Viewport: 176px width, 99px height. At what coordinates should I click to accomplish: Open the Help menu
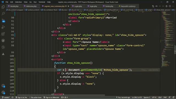click(49, 2)
